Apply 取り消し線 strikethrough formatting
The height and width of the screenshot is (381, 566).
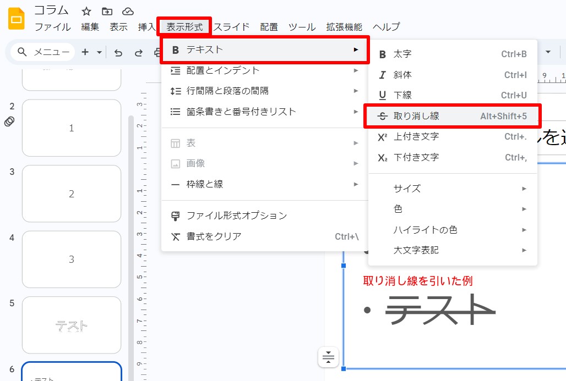pos(453,116)
